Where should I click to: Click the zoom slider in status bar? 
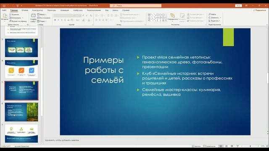pos(250,146)
